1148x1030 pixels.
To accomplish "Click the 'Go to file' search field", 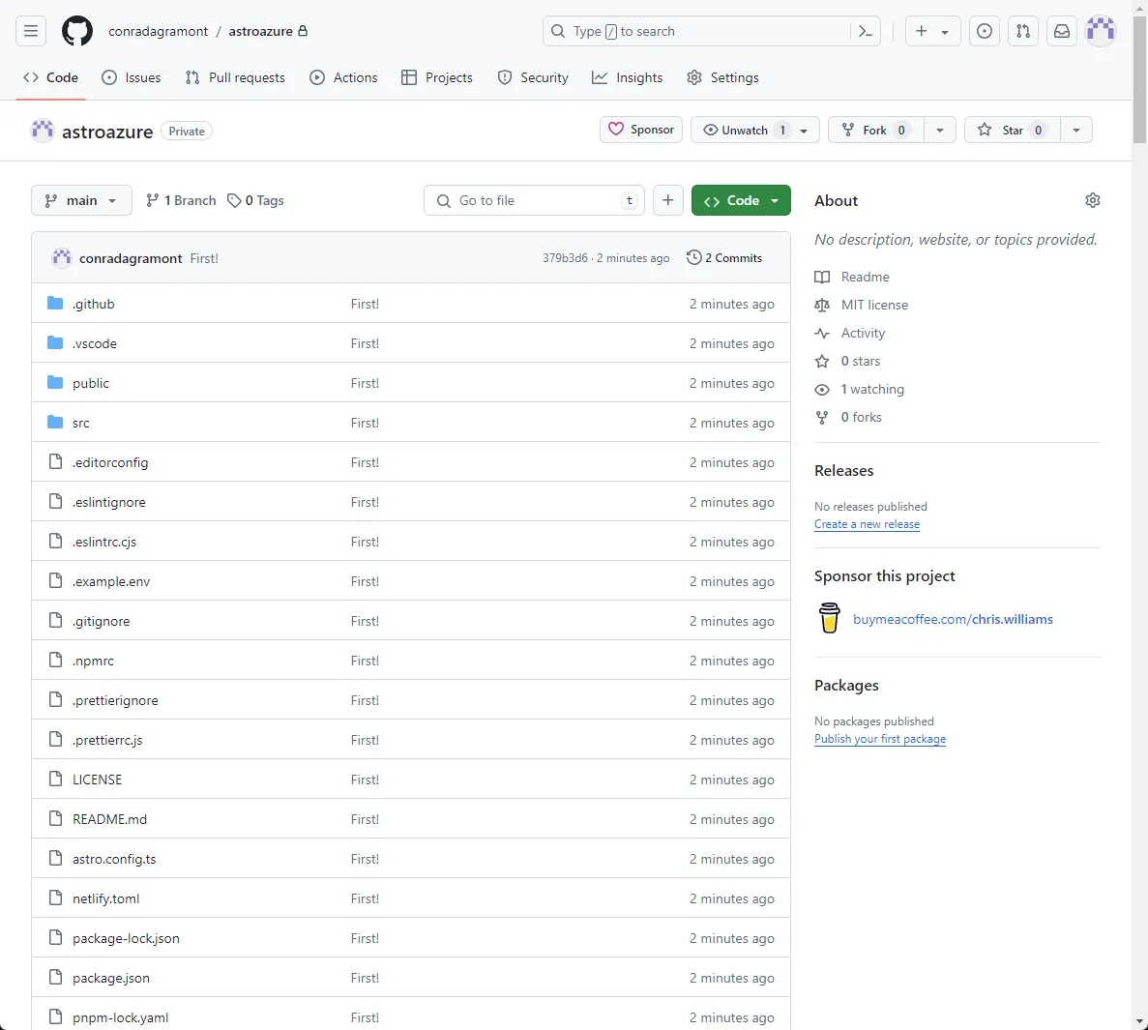I will point(534,200).
